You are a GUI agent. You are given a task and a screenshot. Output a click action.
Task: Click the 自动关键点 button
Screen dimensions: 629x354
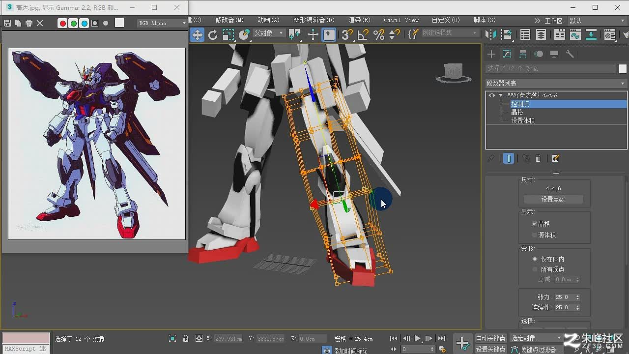point(490,338)
